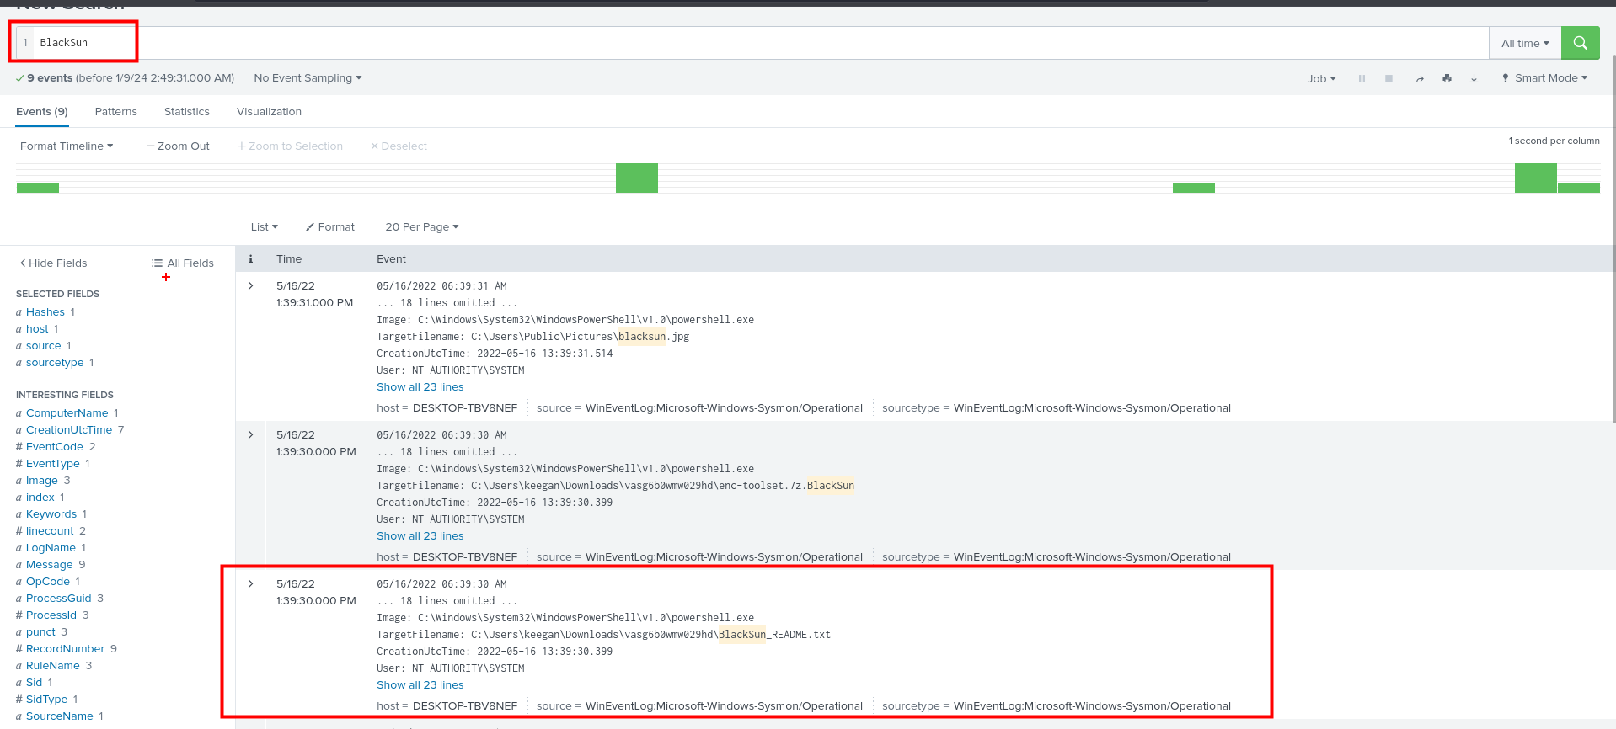Click the green search magnifier button

pyautogui.click(x=1580, y=43)
